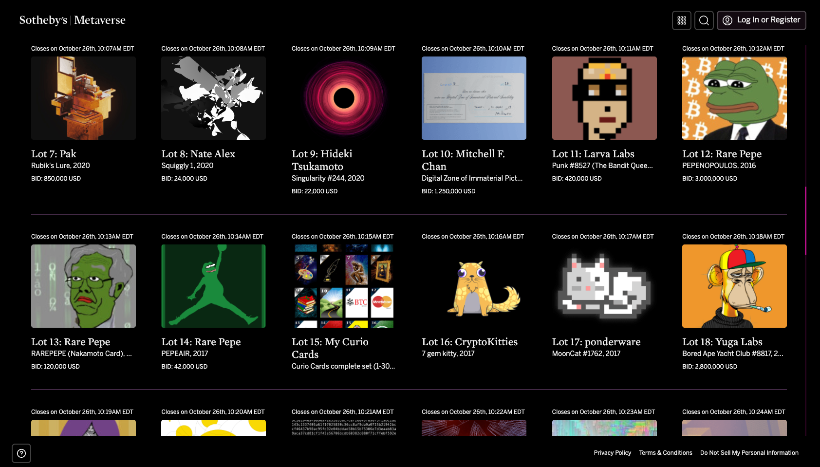
Task: Click 'BID: 3,000,000 USD' on Lot 12
Action: pos(709,179)
